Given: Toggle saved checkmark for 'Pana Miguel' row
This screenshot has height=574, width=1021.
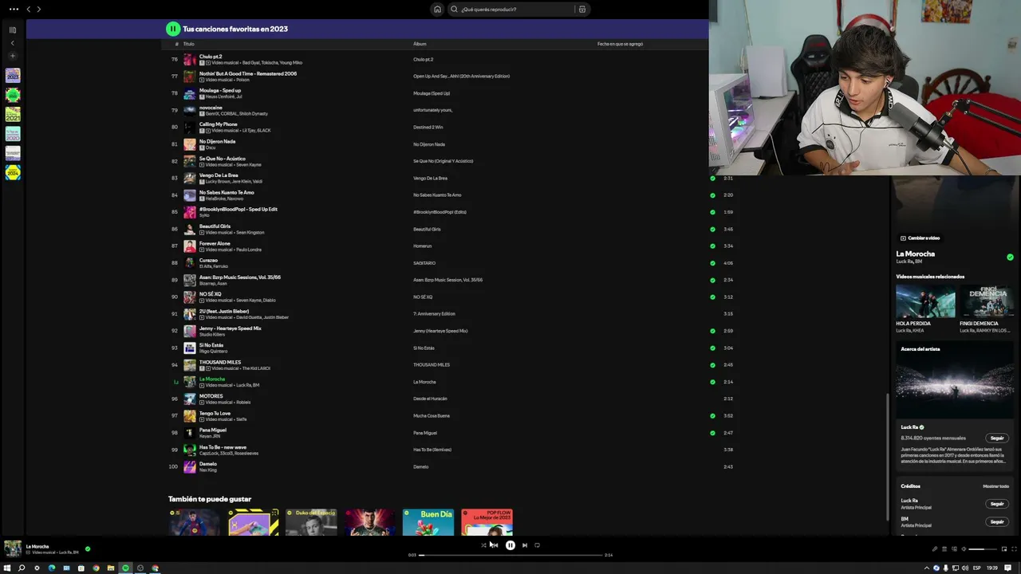Looking at the screenshot, I should 712,433.
